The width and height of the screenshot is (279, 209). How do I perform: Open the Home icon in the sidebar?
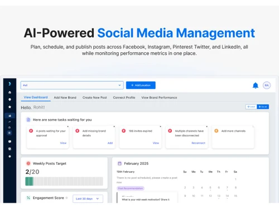(x=9, y=93)
